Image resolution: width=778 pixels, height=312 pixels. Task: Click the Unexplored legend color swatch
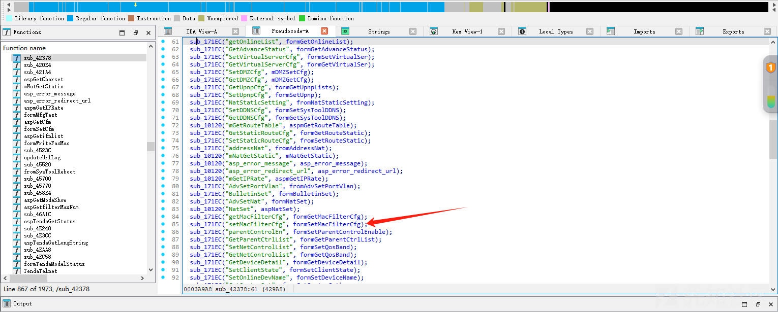[x=201, y=18]
